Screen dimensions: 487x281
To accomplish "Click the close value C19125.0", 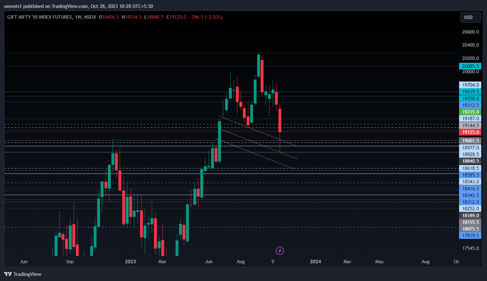I will [177, 17].
